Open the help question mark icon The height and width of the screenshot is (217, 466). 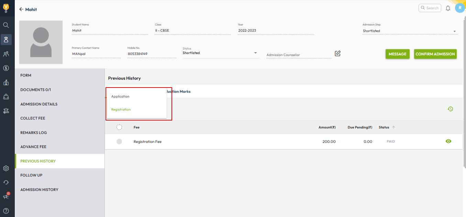(x=6, y=211)
